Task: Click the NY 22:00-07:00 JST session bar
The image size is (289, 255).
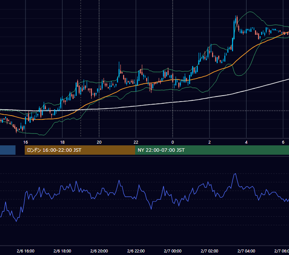Action: point(212,150)
